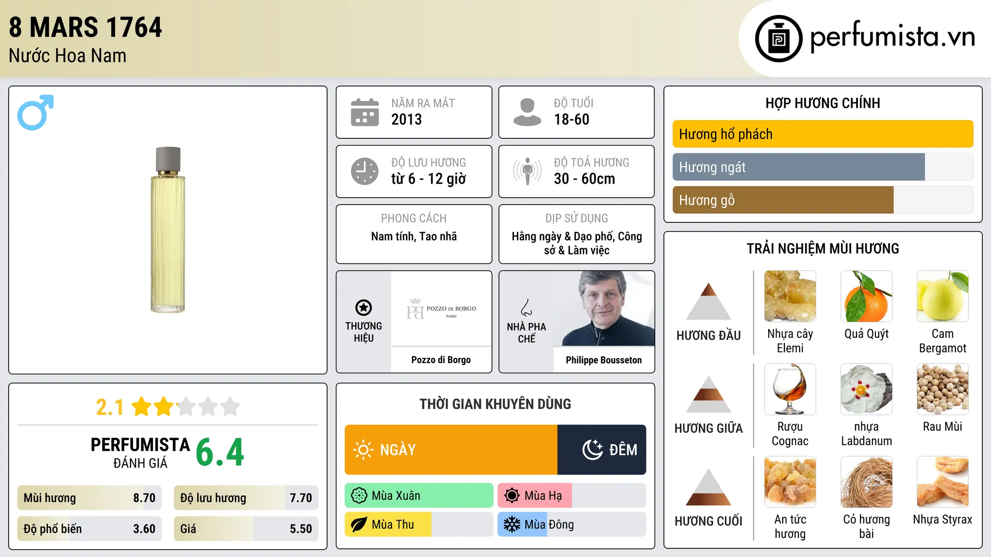Click the clock icon beside Độ lưu hương
991x557 pixels.
(x=365, y=171)
